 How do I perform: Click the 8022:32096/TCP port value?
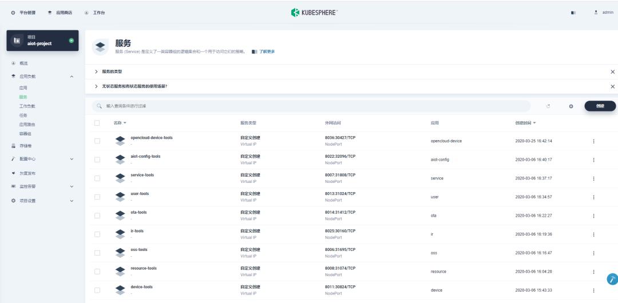[x=340, y=157]
